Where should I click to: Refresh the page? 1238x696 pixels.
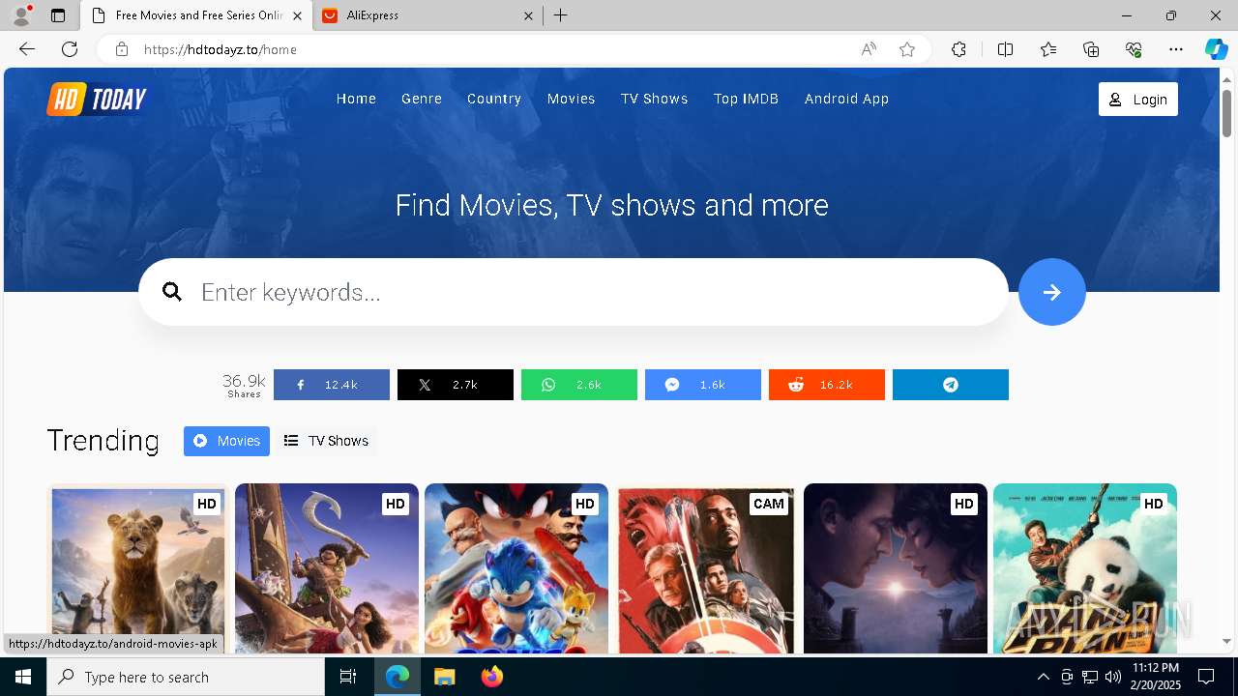tap(70, 49)
